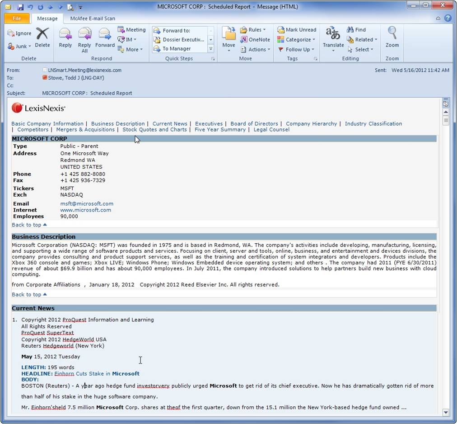Open the File tab
Image resolution: width=457 pixels, height=424 pixels.
(17, 19)
